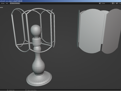
Task: Open the Help menu
Action: click(x=7, y=3)
